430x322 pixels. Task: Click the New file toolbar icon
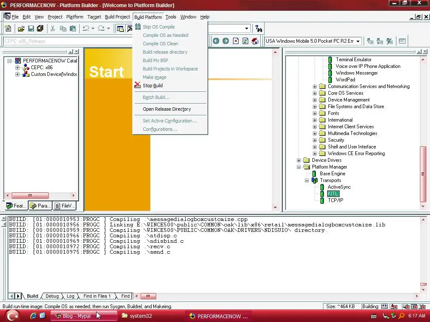(x=8, y=28)
